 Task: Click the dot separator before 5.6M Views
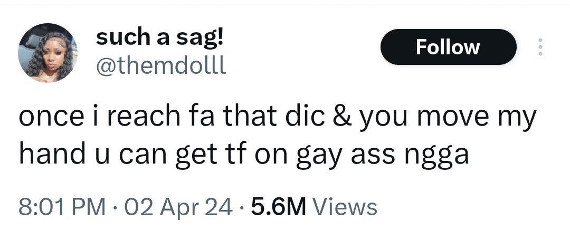click(242, 208)
